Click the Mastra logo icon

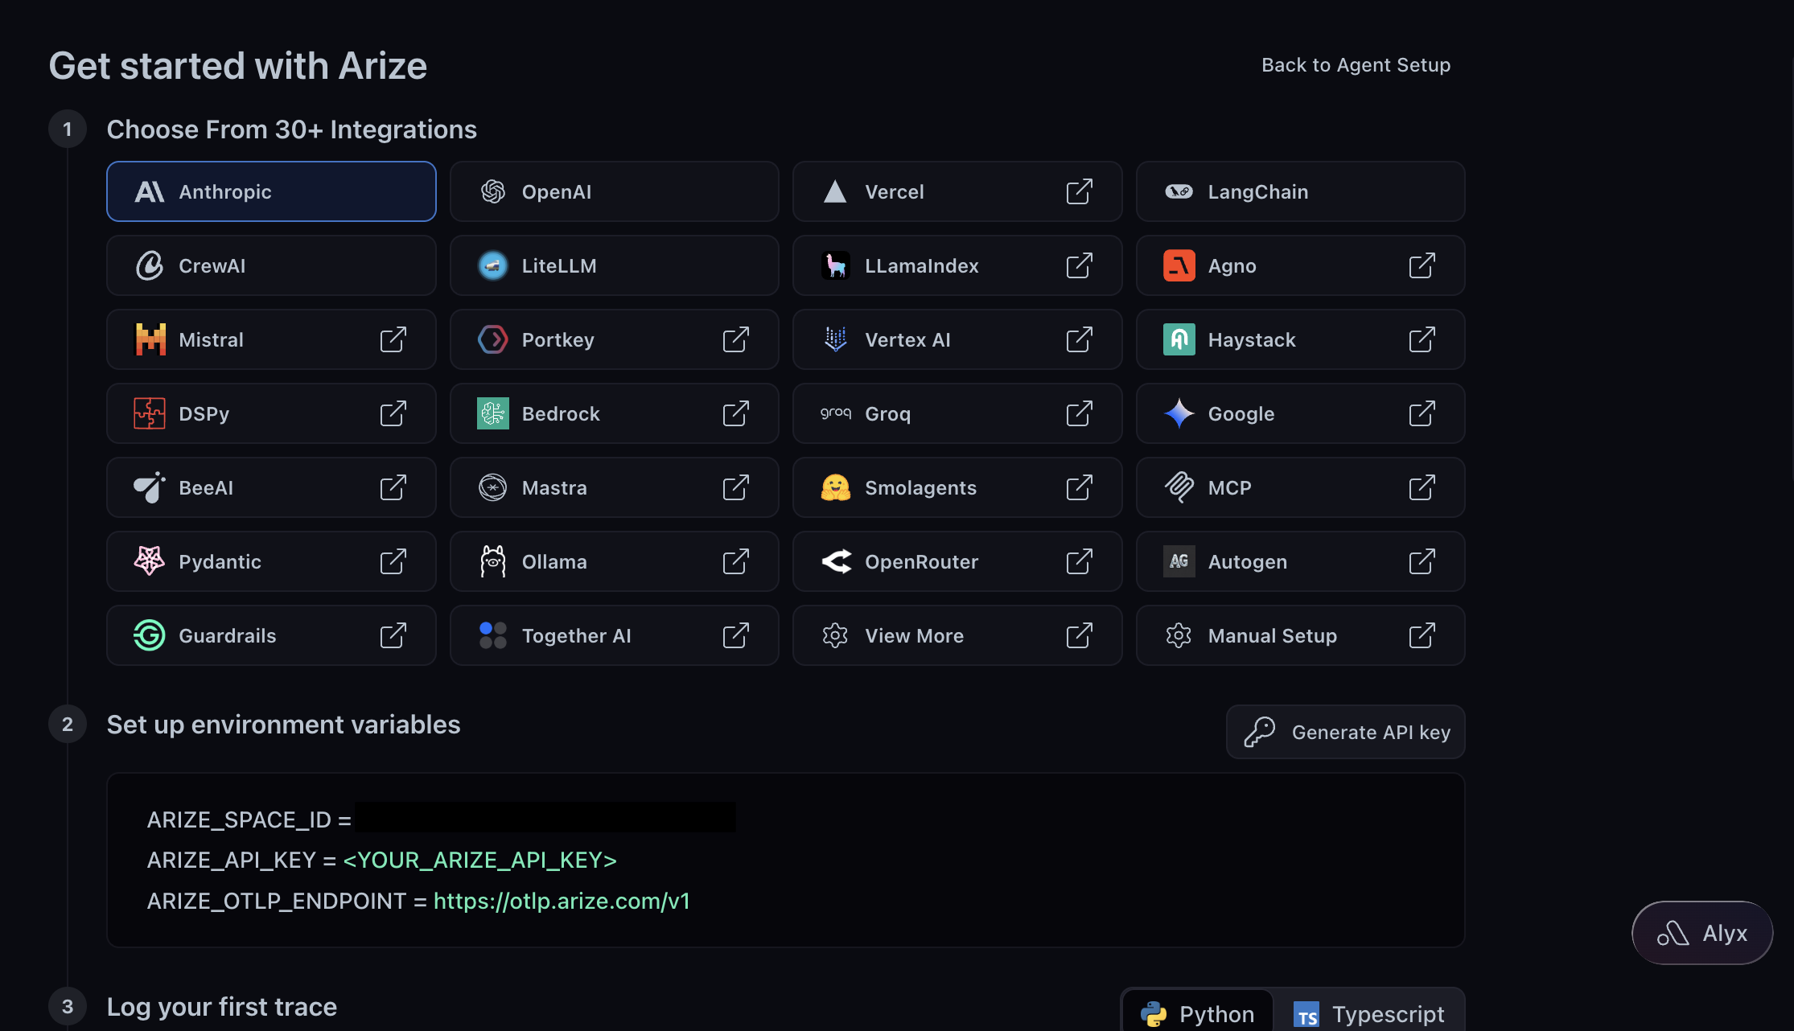(492, 487)
